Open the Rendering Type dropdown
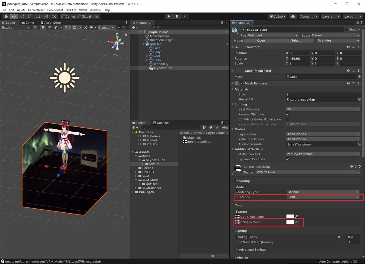 [x=323, y=192]
